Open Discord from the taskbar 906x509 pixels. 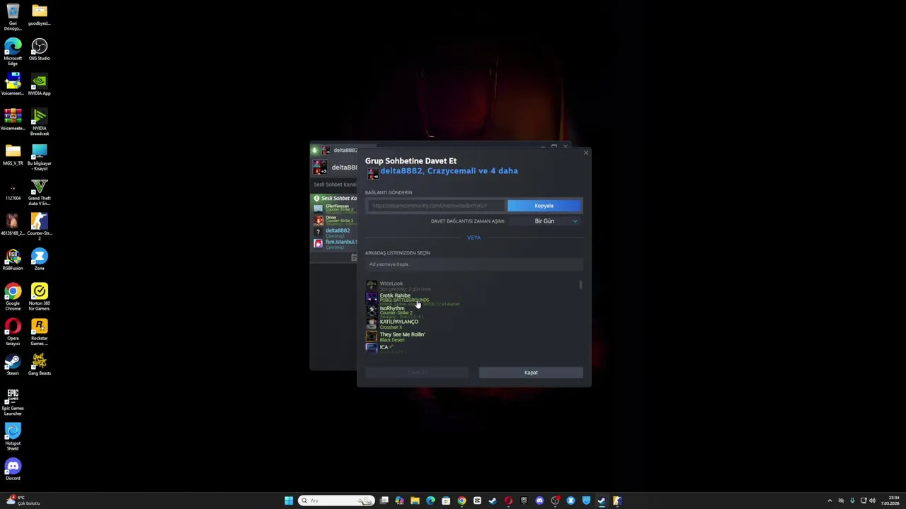[539, 501]
